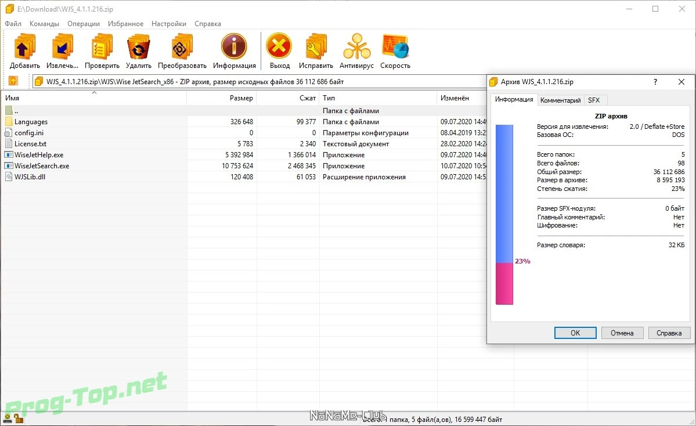Click the status bar text 16 599 447 байт
This screenshot has width=696, height=426.
[478, 420]
